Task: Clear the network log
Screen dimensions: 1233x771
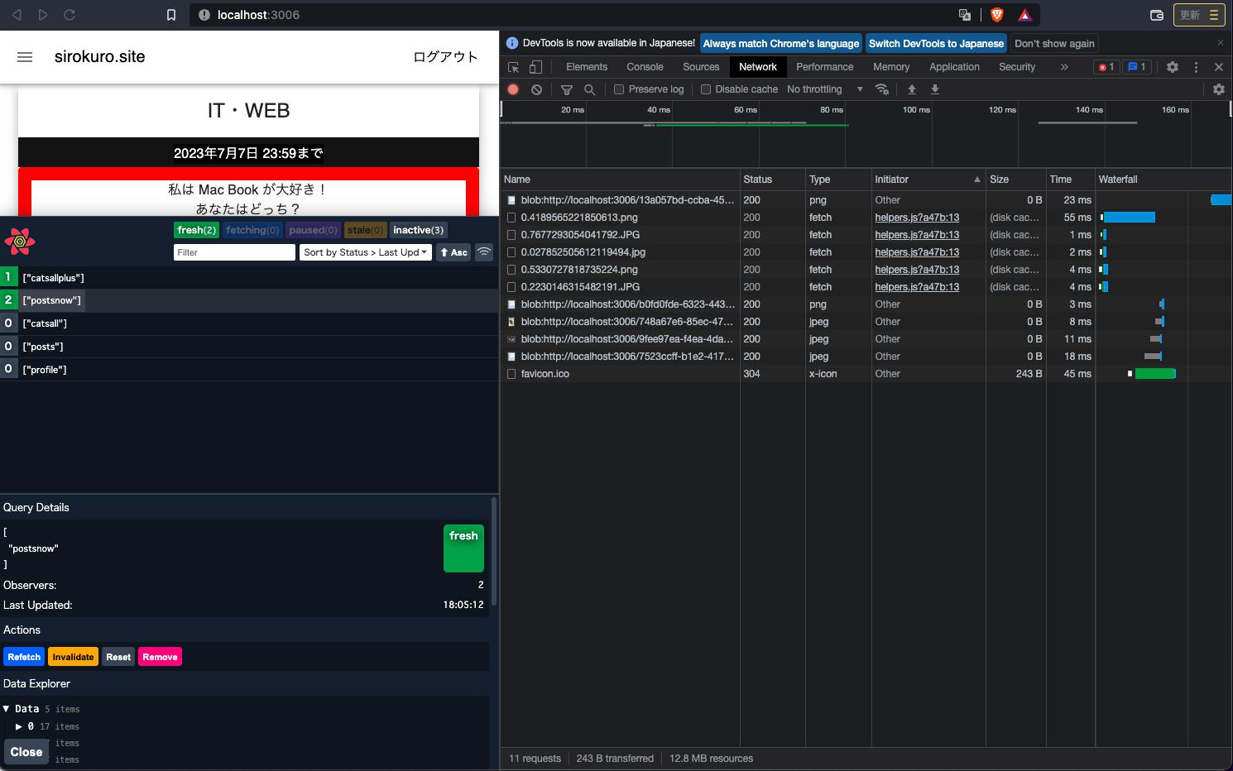Action: click(536, 89)
